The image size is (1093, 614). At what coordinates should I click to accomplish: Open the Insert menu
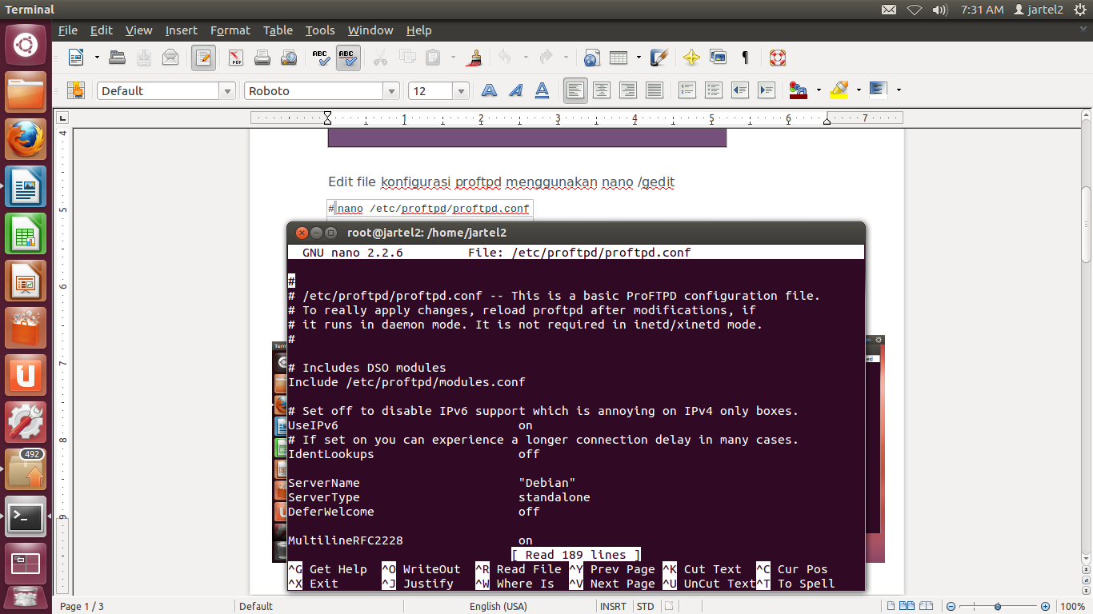coord(182,30)
